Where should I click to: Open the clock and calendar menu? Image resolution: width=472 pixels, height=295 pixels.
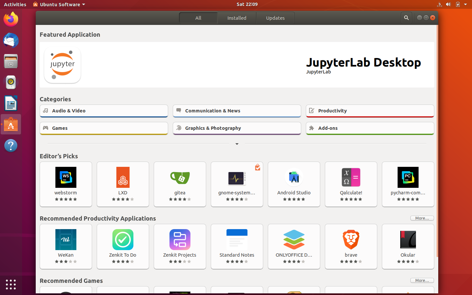[247, 4]
